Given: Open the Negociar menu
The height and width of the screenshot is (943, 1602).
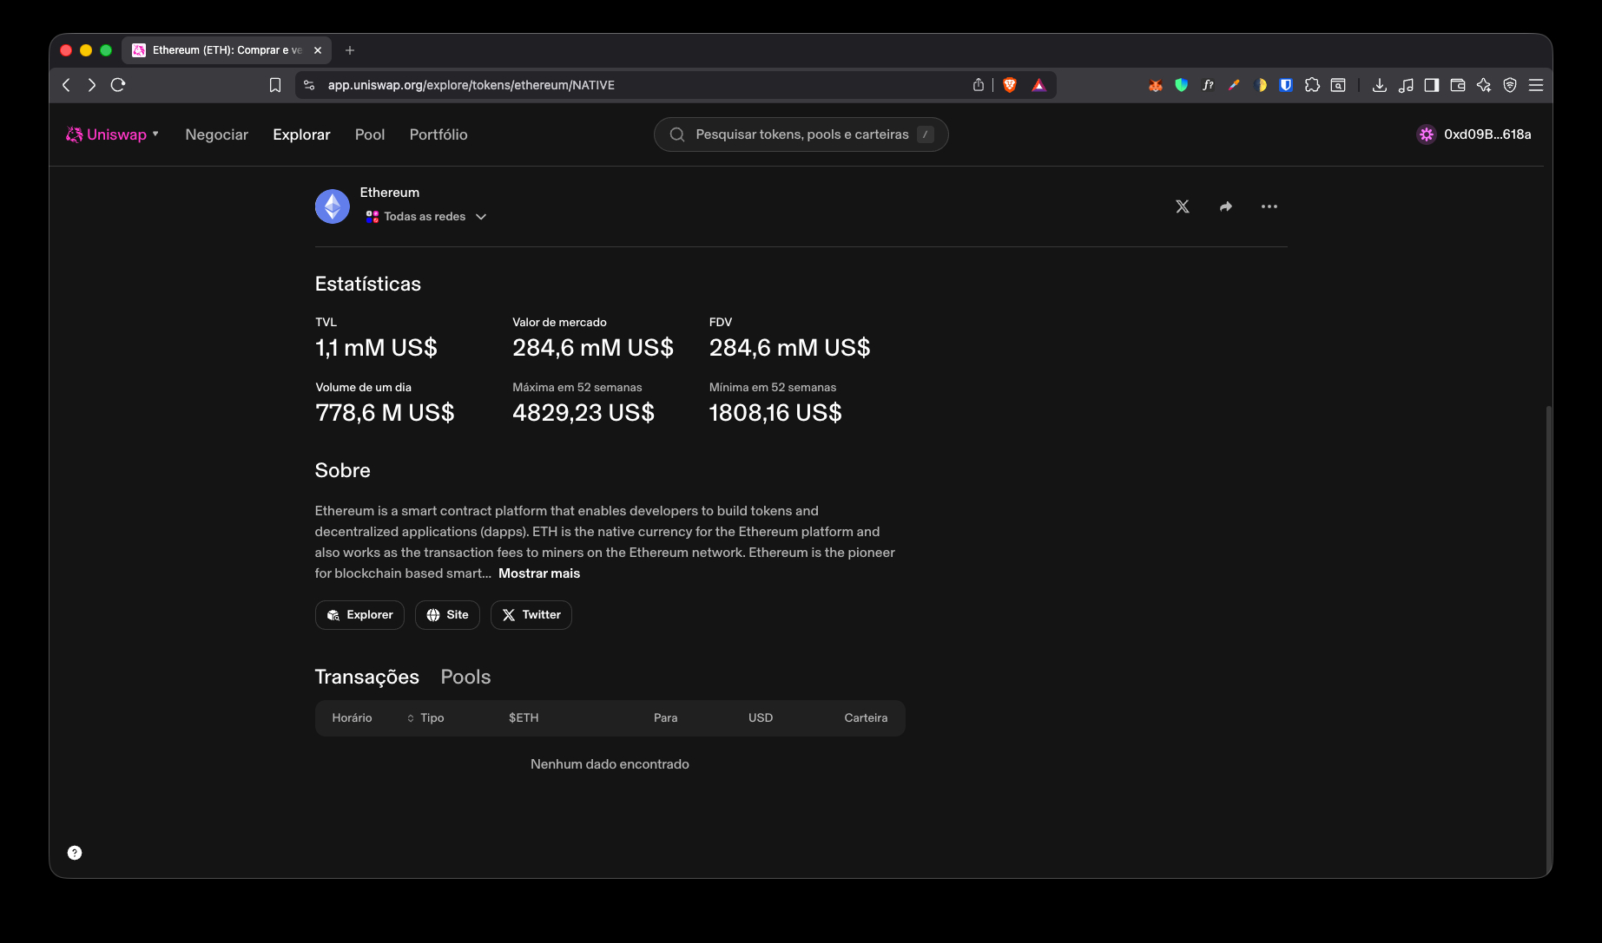Looking at the screenshot, I should click(x=216, y=134).
